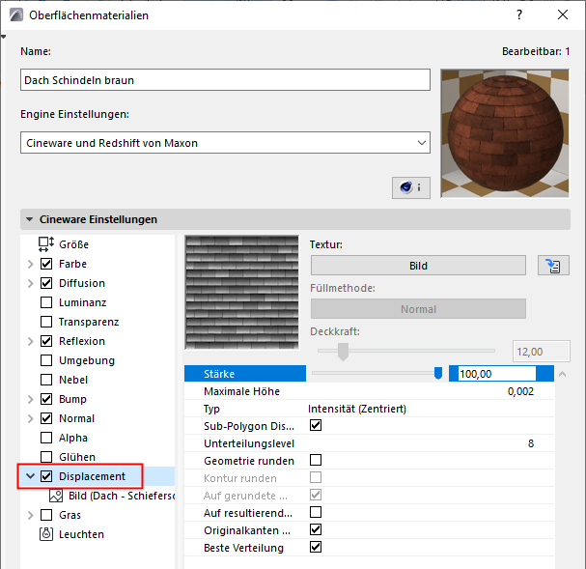This screenshot has height=569, width=586.
Task: Select the Glühen tree label
Action: (x=77, y=457)
